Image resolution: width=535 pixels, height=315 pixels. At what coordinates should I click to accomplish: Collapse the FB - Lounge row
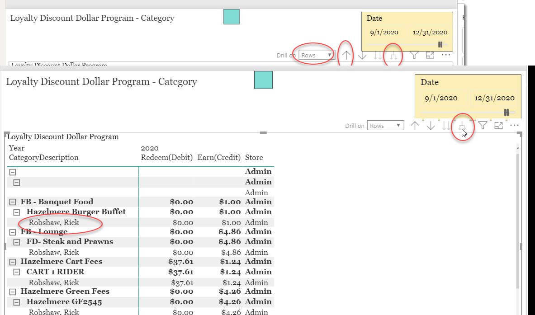click(13, 232)
